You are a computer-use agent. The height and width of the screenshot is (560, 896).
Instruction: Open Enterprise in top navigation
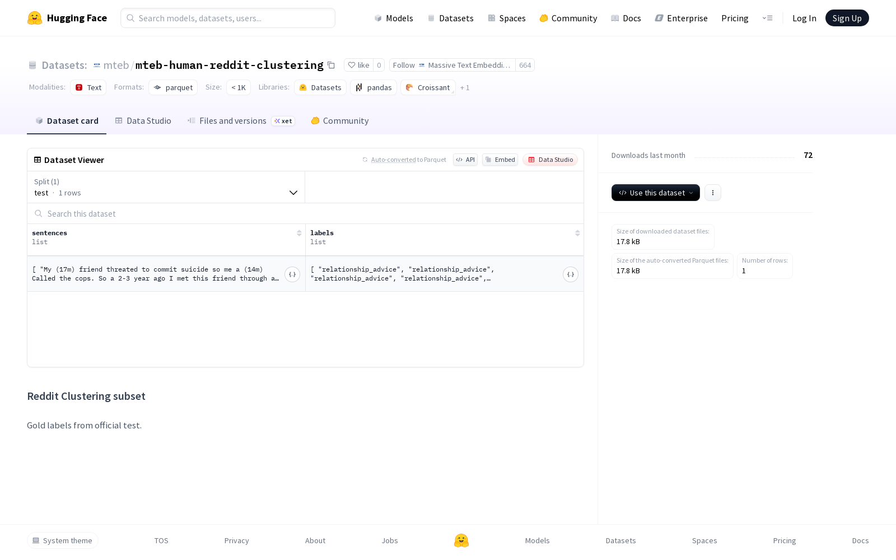[682, 18]
